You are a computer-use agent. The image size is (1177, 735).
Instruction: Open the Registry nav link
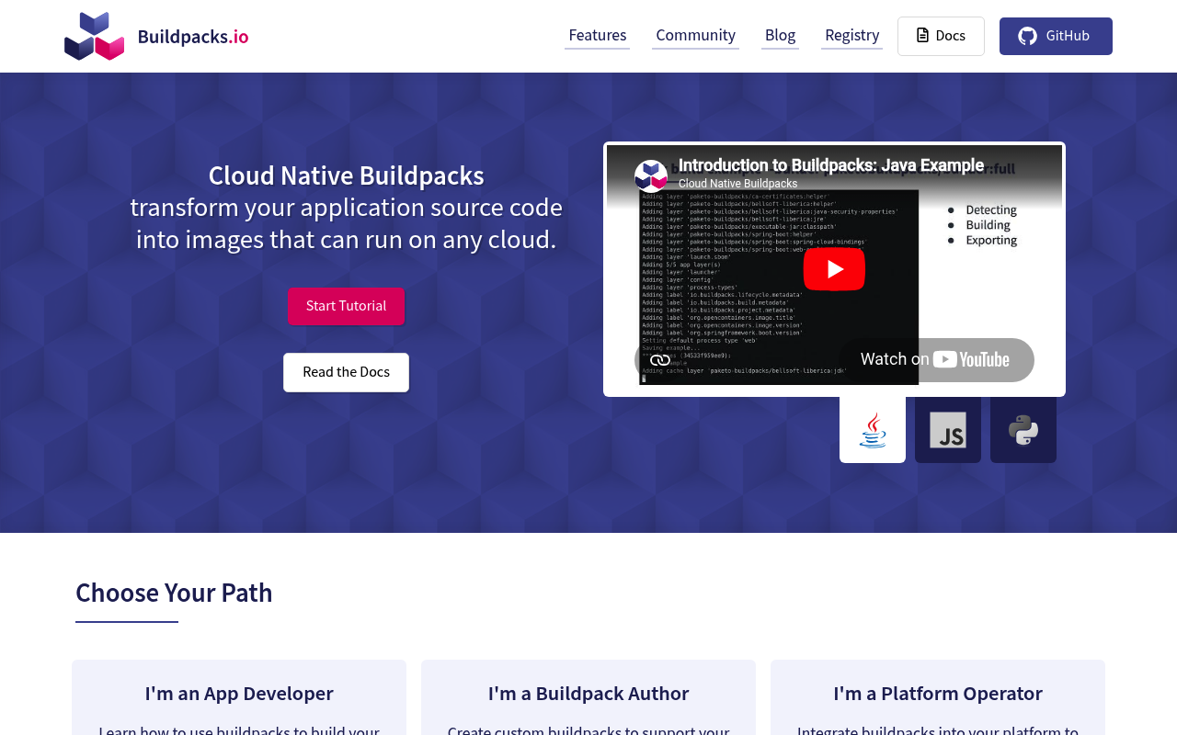(x=851, y=35)
